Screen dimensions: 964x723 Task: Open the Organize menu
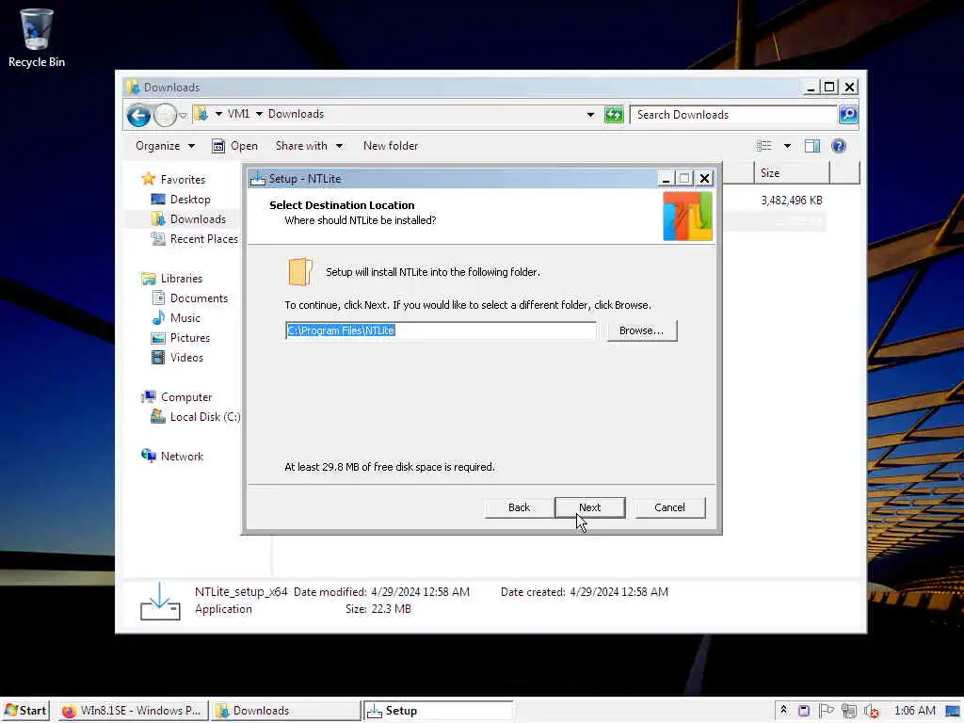click(x=165, y=146)
